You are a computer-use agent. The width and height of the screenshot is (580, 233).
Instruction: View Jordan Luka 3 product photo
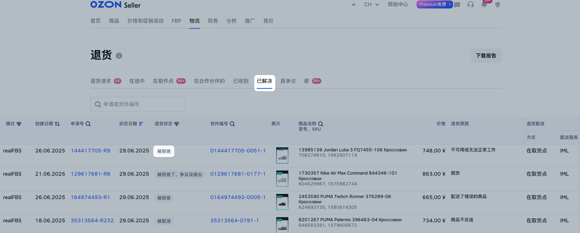(x=282, y=156)
